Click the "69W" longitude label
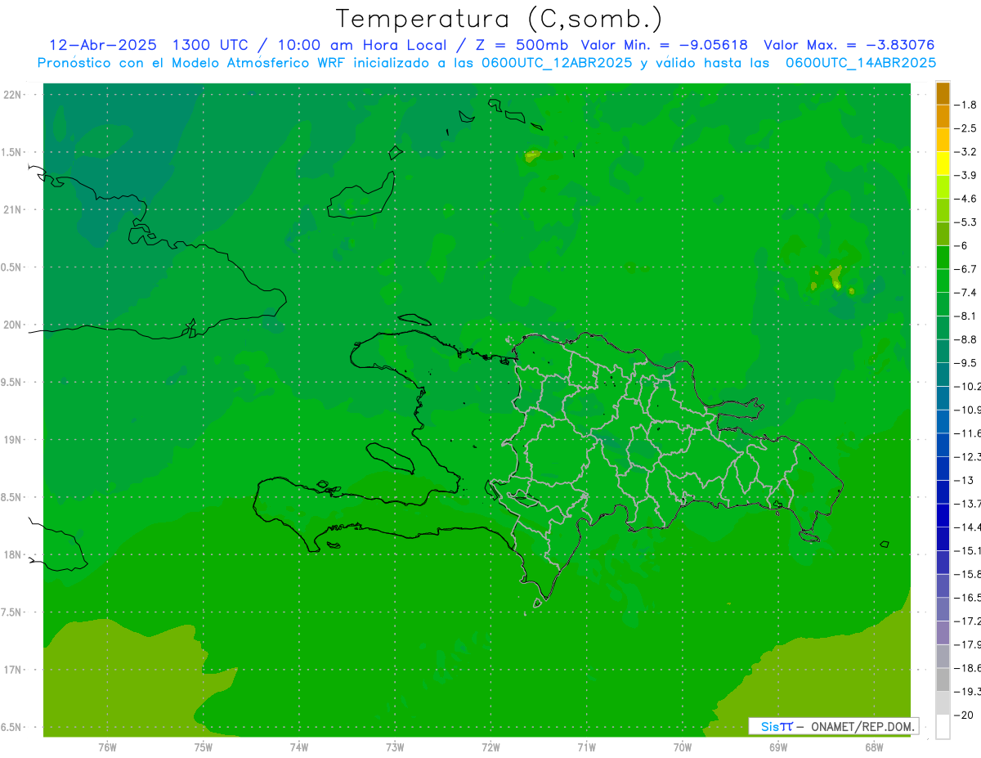The height and width of the screenshot is (758, 981). 778,747
